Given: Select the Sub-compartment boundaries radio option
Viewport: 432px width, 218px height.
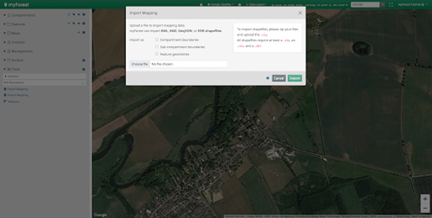Looking at the screenshot, I should point(157,47).
